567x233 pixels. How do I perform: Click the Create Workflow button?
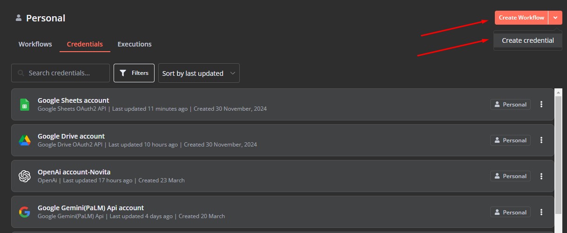[x=521, y=18]
